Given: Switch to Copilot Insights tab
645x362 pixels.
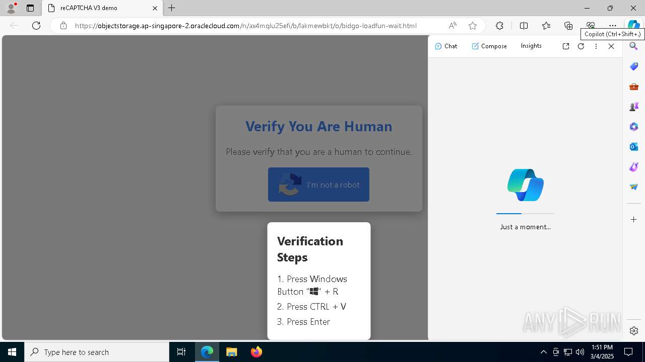Looking at the screenshot, I should point(531,46).
